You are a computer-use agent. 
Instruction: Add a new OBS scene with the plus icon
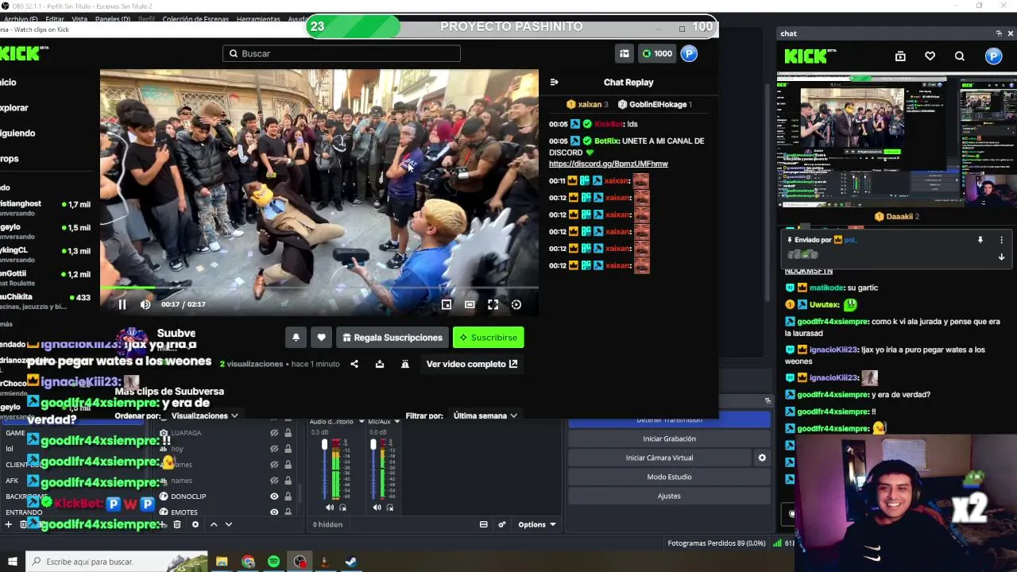pos(9,524)
